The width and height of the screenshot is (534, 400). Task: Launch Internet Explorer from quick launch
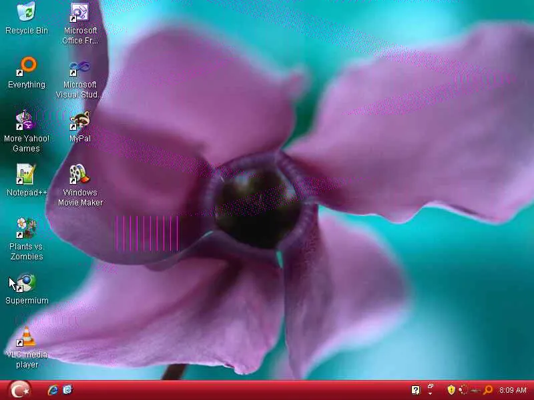pos(53,390)
